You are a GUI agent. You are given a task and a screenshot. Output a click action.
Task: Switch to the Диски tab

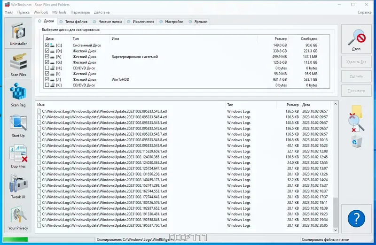coord(46,21)
